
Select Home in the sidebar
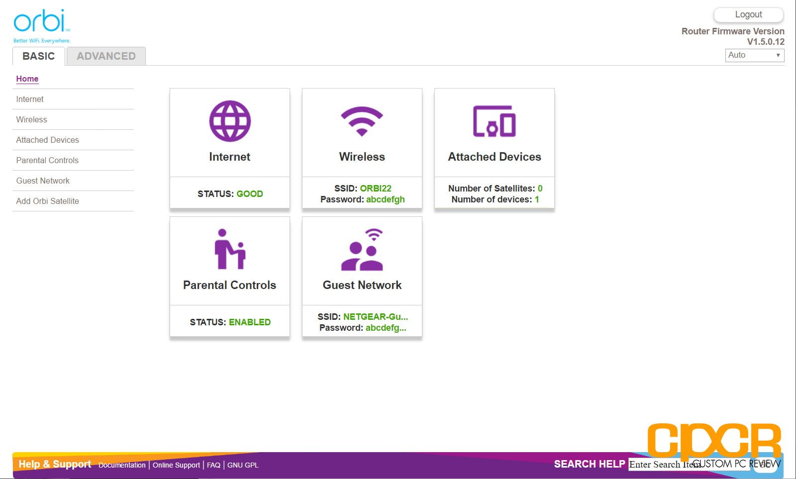click(27, 79)
